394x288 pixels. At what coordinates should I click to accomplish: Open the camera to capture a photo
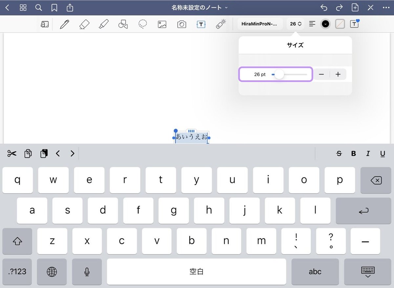pos(182,24)
